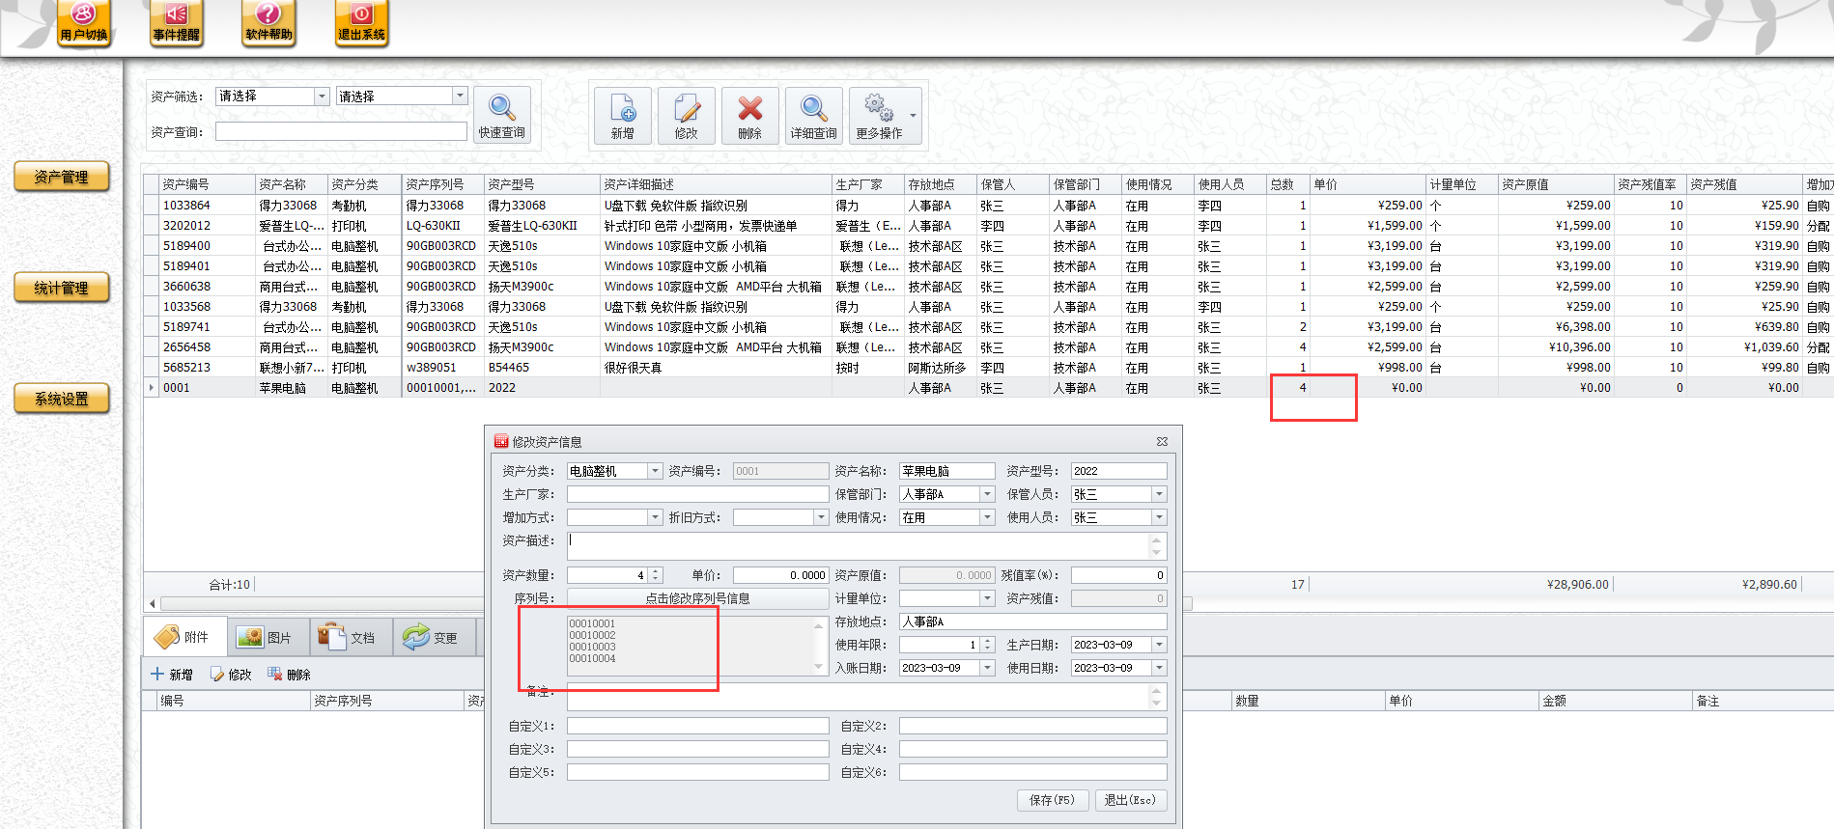Screen dimensions: 1834x829
Task: Expand the 更多操作 more actions dropdown
Action: [x=913, y=116]
